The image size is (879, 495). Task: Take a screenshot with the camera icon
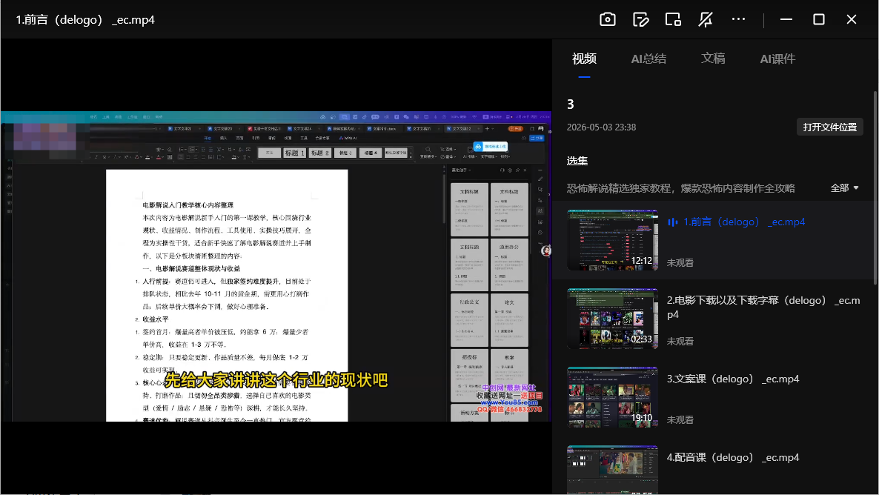[608, 19]
